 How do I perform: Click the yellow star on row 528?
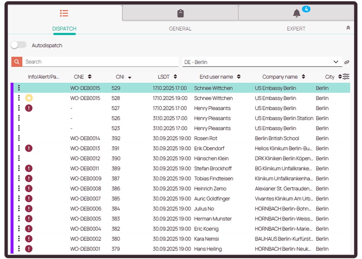click(x=29, y=98)
